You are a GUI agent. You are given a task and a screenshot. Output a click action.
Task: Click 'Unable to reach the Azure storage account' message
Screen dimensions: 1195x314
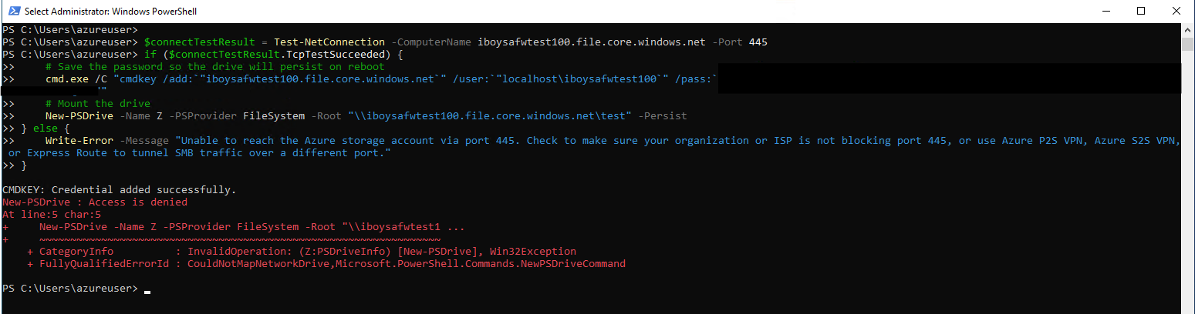point(308,140)
